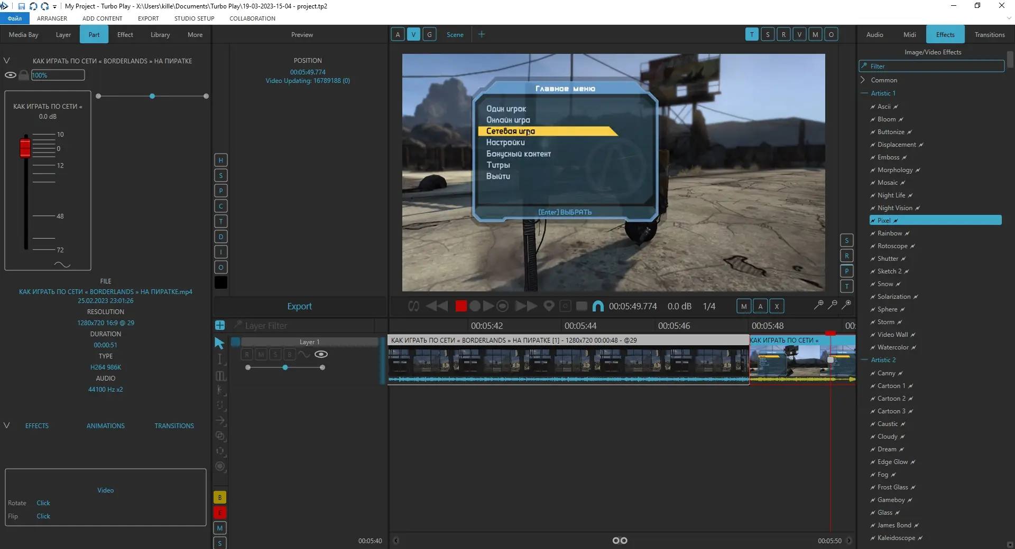Toggle the R record button on Layer 1
1015x549 pixels.
246,354
